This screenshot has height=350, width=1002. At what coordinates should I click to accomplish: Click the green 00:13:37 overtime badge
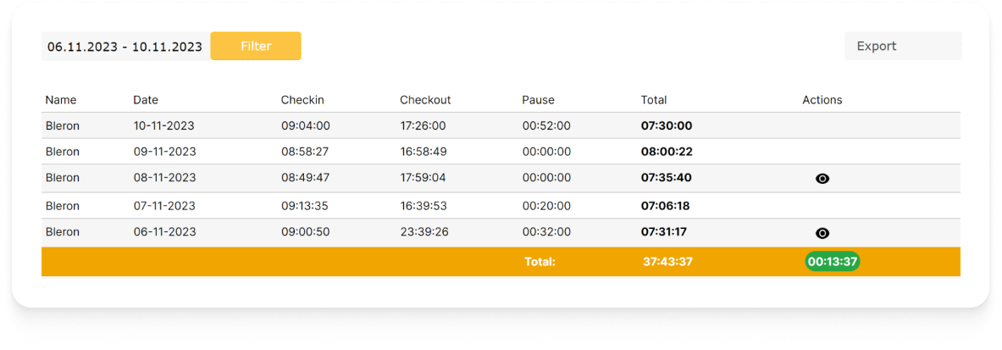click(833, 262)
